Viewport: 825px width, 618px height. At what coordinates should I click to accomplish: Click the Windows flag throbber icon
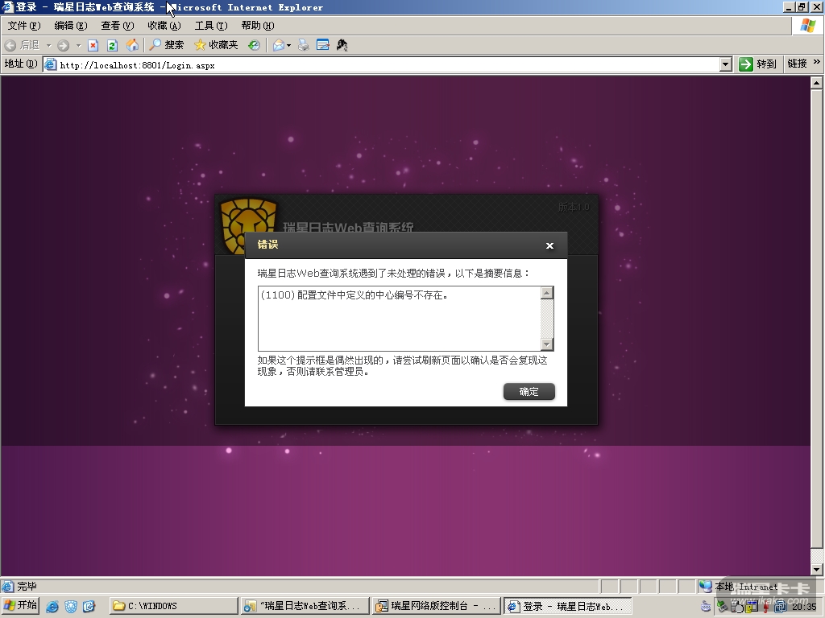[807, 26]
